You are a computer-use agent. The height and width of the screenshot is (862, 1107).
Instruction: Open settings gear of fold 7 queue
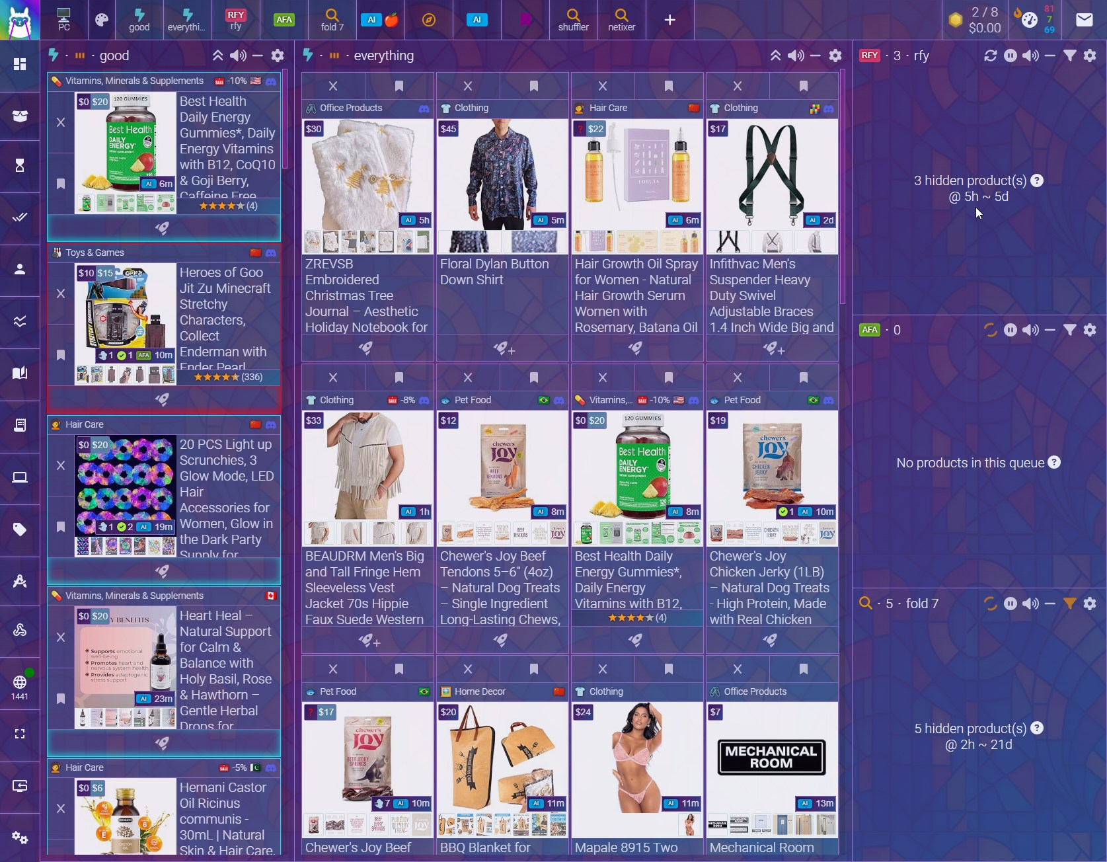[x=1090, y=604]
